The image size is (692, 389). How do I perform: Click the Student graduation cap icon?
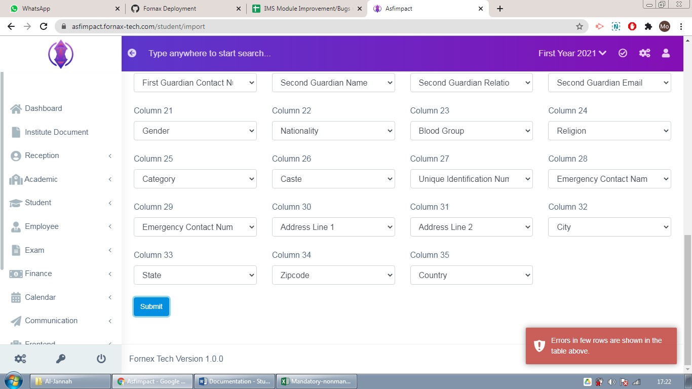coord(16,203)
